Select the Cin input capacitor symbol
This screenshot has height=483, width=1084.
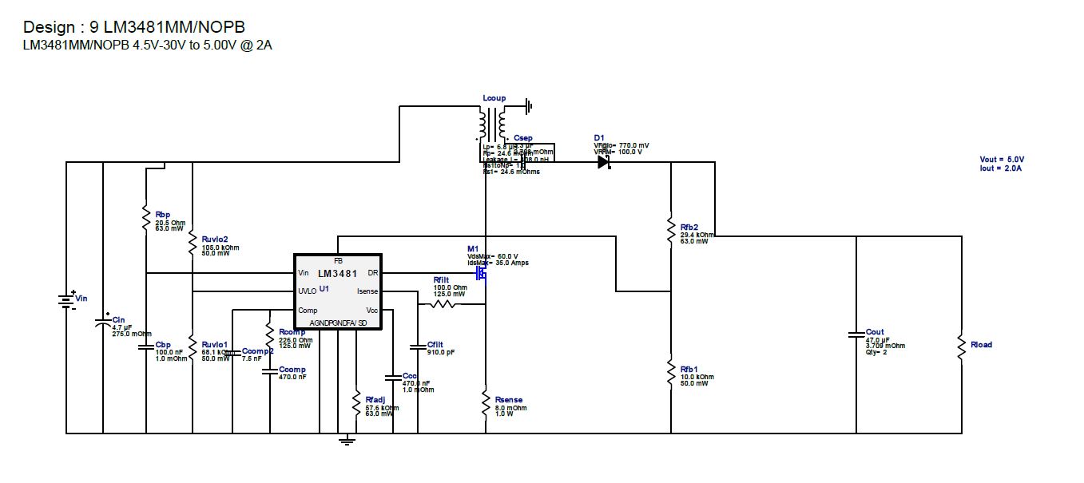point(104,324)
